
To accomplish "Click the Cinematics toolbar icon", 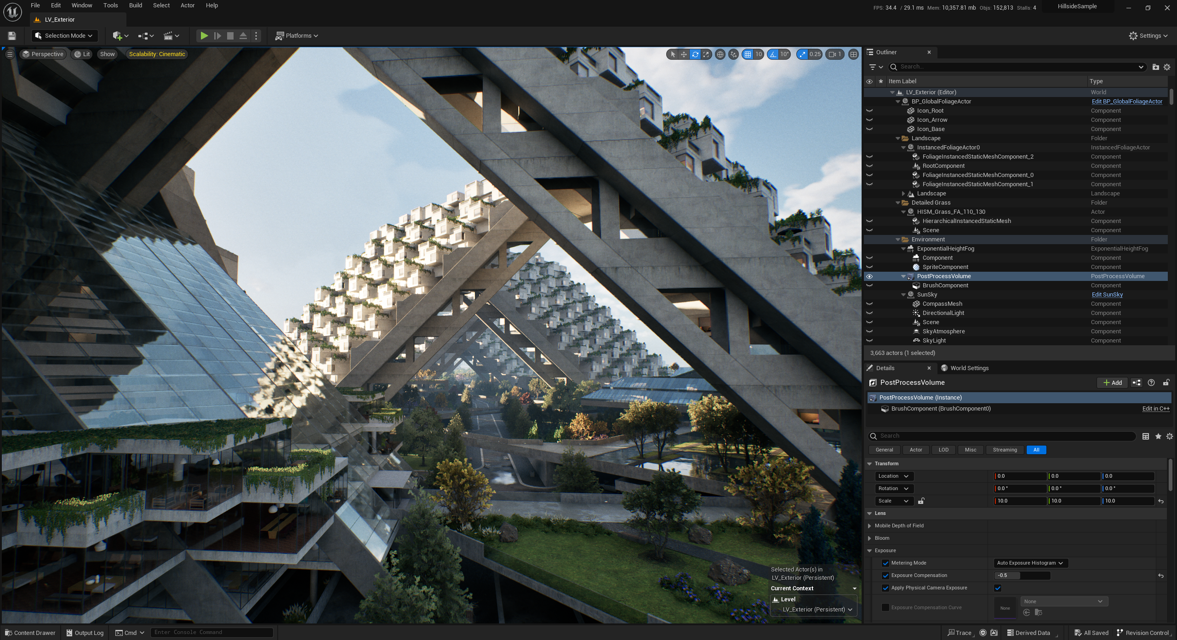I will click(169, 35).
